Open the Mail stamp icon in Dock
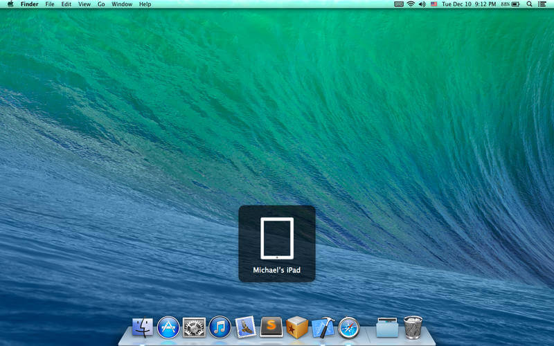554x346 pixels. click(x=246, y=327)
